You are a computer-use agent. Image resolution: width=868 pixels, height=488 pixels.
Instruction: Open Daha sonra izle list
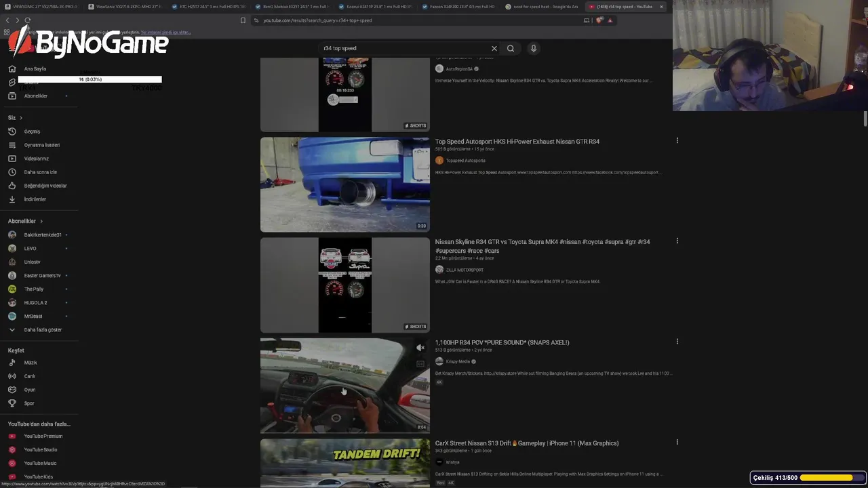tap(40, 172)
